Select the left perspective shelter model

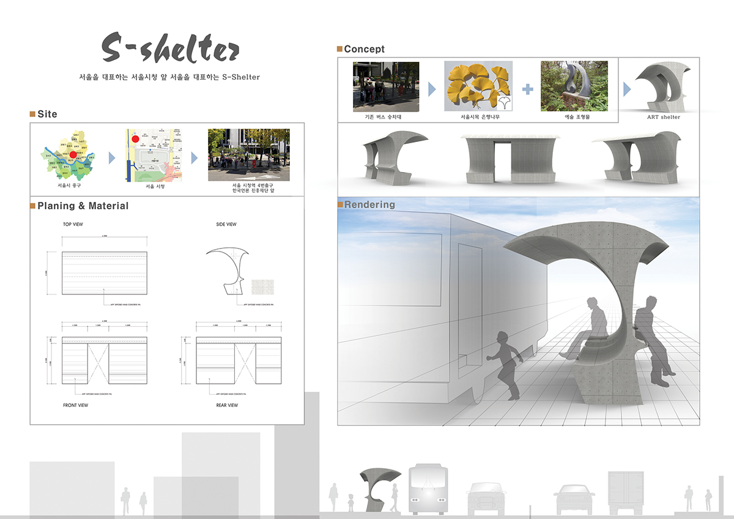[395, 157]
